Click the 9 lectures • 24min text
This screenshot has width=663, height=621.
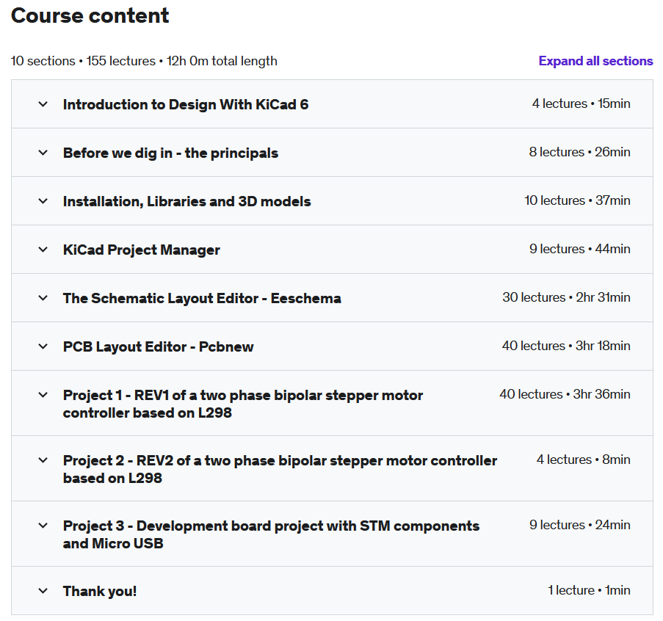coord(580,525)
